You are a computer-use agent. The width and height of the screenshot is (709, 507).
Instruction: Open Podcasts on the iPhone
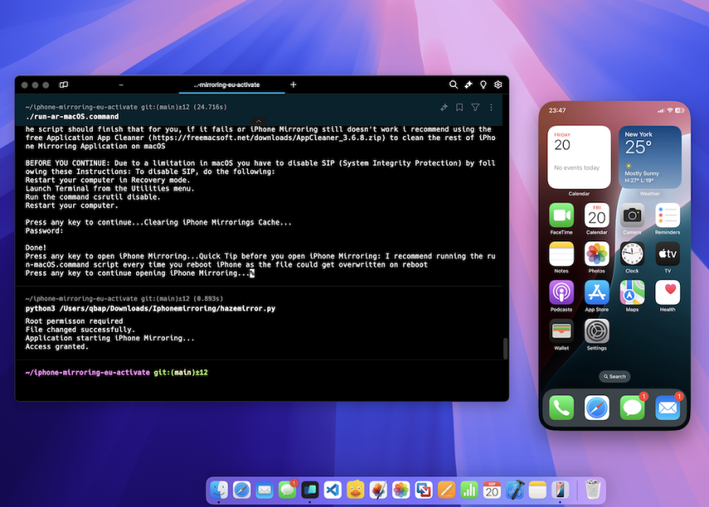point(561,293)
